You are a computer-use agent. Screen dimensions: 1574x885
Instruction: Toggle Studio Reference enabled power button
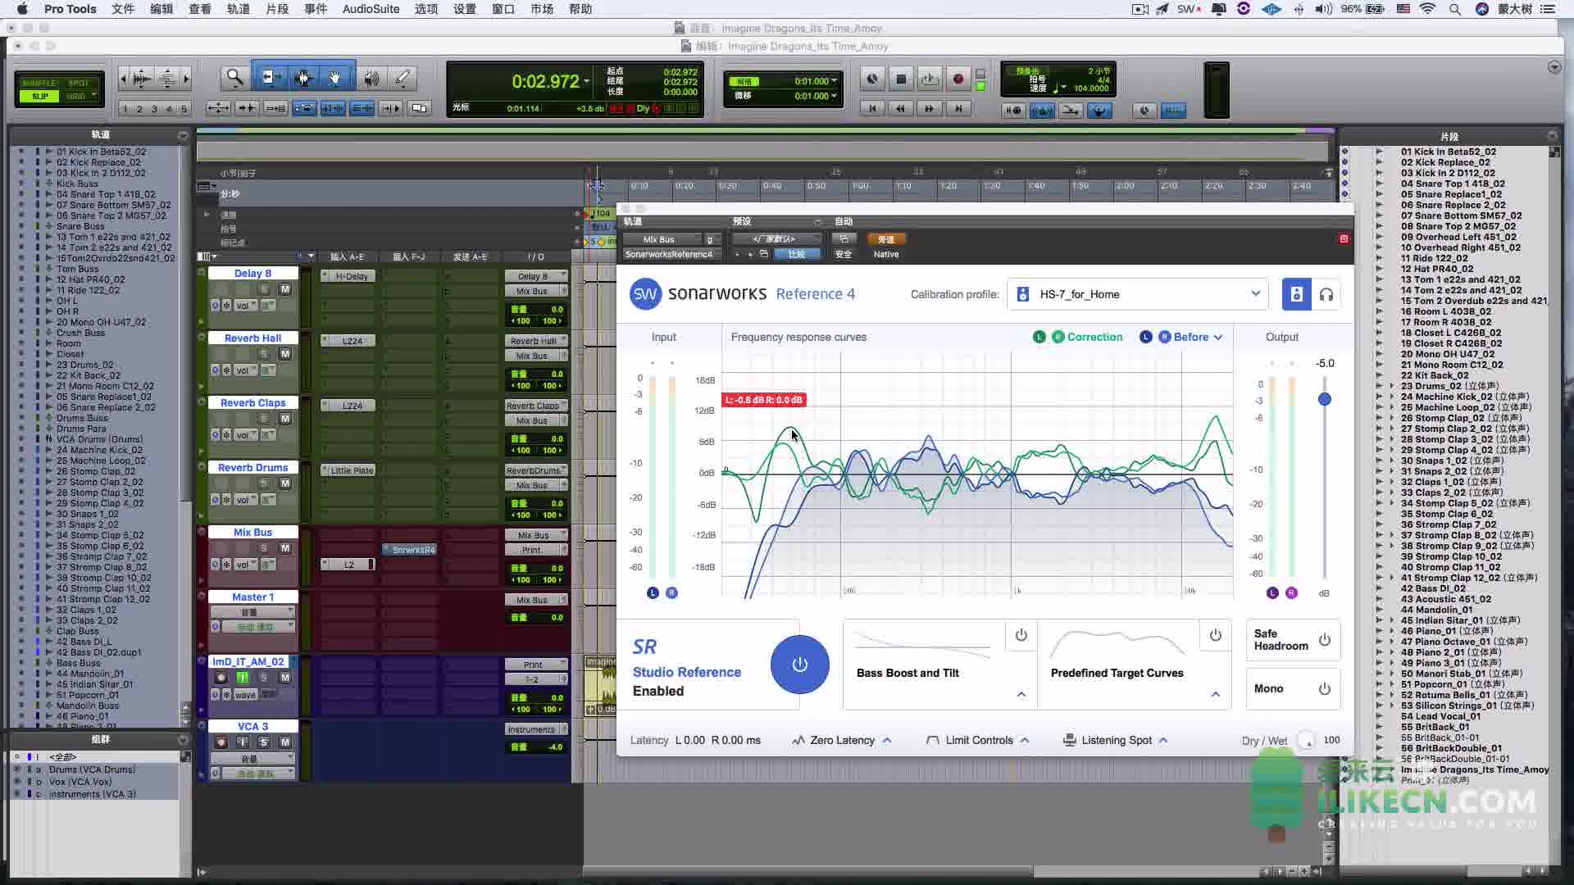(x=799, y=665)
